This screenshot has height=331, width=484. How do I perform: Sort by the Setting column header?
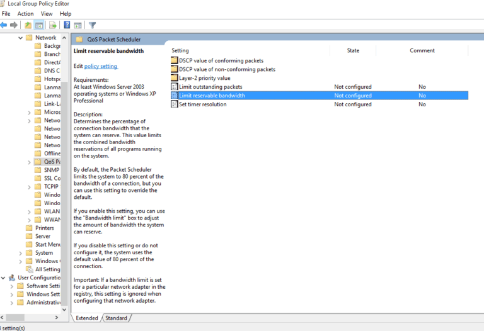click(180, 50)
